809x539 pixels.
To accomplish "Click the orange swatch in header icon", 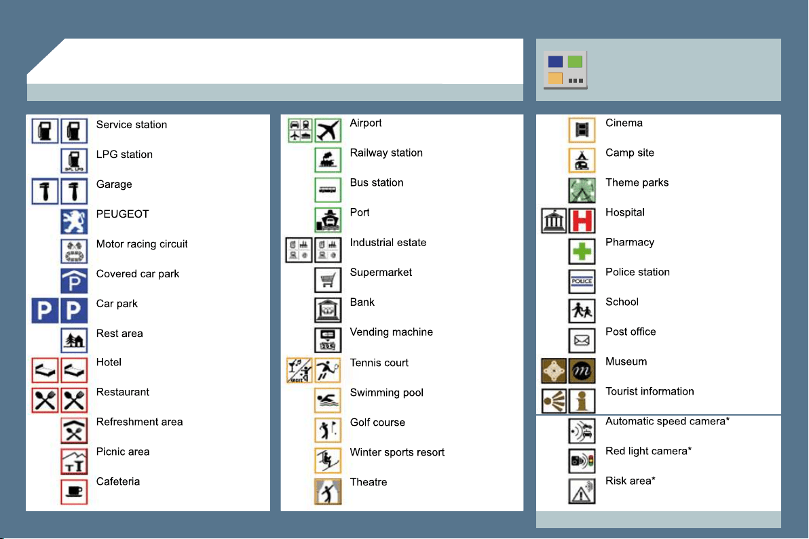I will [555, 79].
